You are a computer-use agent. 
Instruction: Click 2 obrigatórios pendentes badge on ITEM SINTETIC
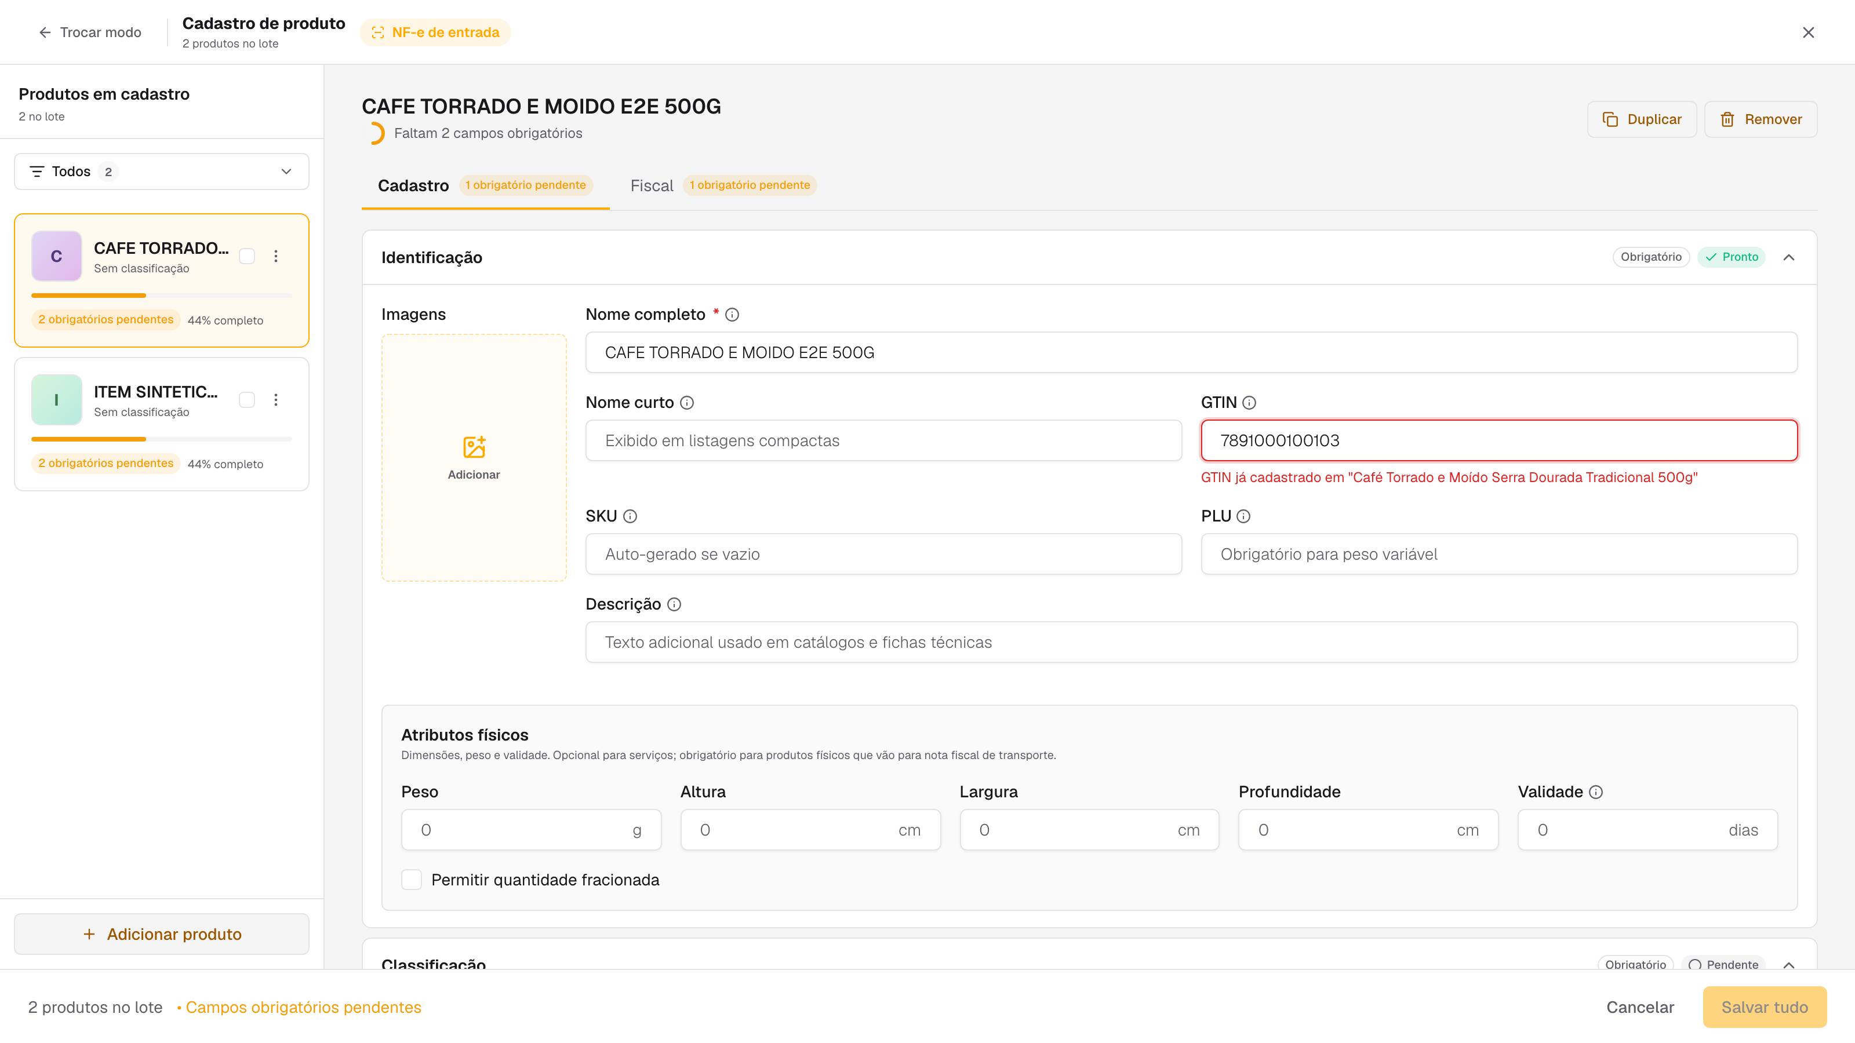point(106,463)
